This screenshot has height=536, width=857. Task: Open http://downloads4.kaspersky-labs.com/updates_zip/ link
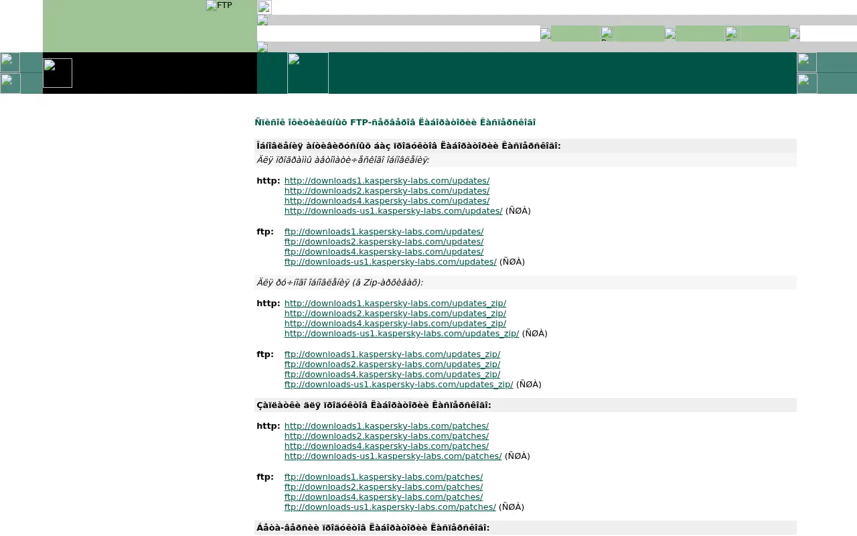[x=395, y=324]
